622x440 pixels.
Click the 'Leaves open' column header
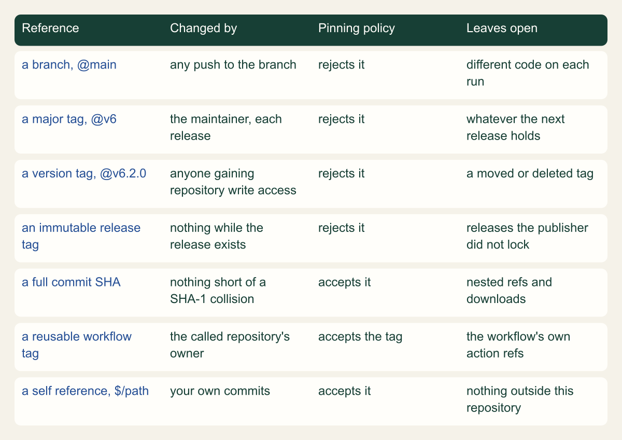tap(502, 28)
